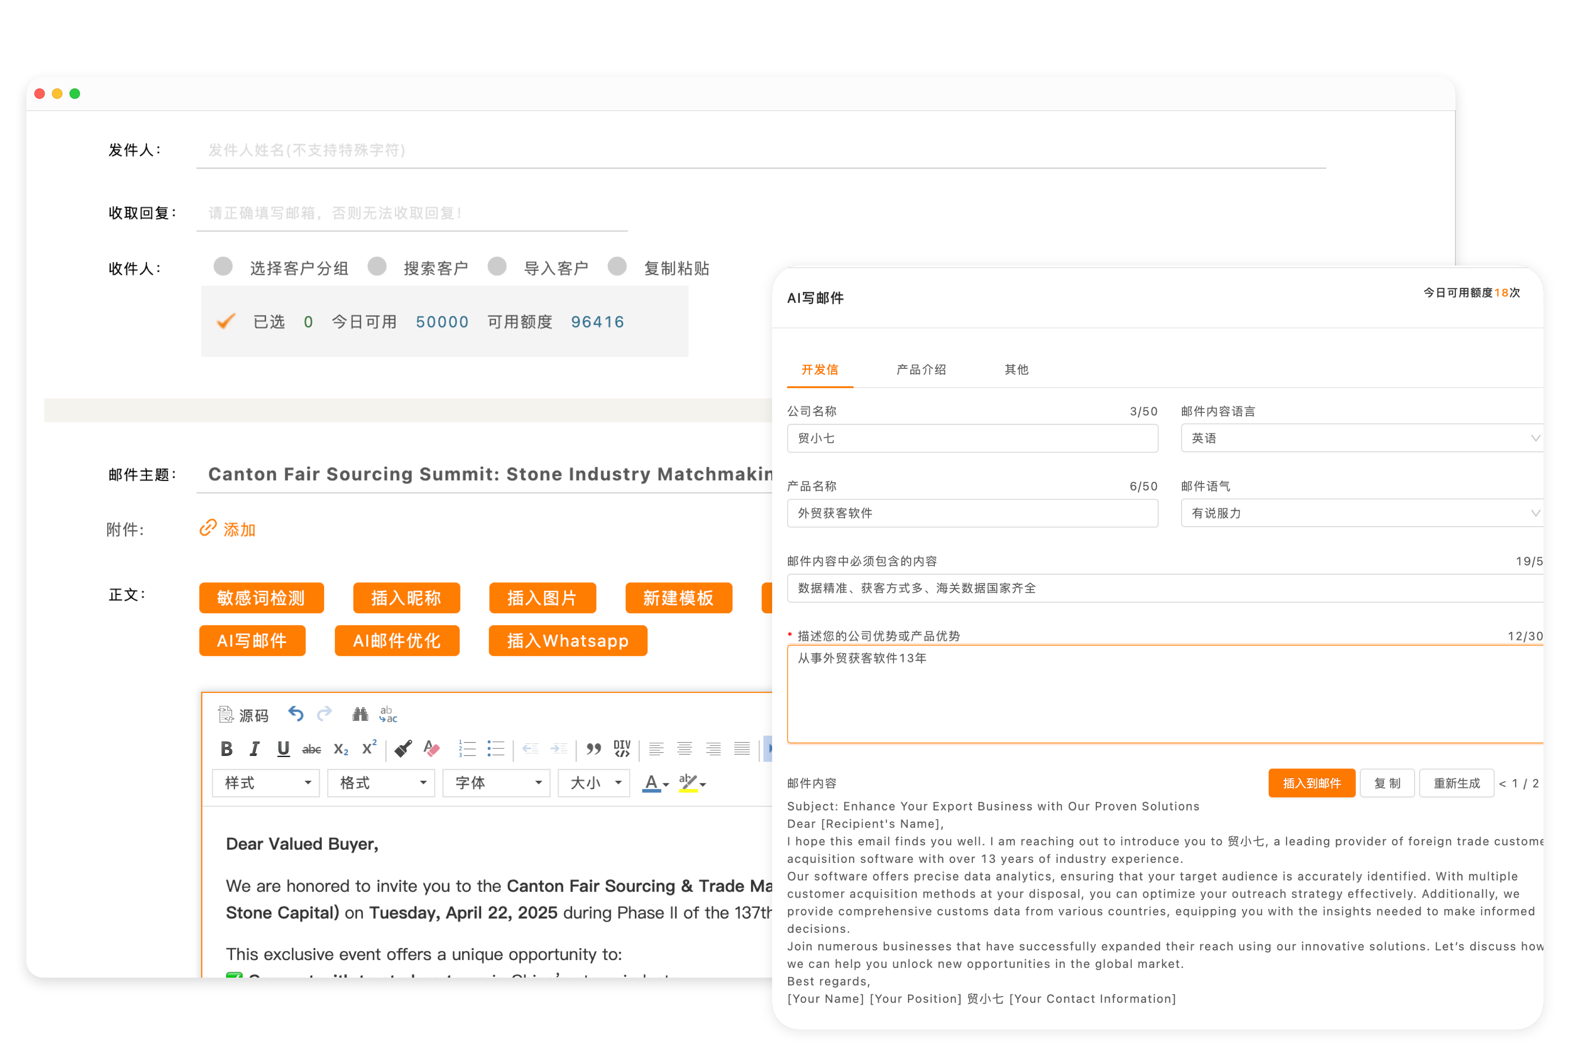Insert a block quote
The height and width of the screenshot is (1055, 1583).
594,749
